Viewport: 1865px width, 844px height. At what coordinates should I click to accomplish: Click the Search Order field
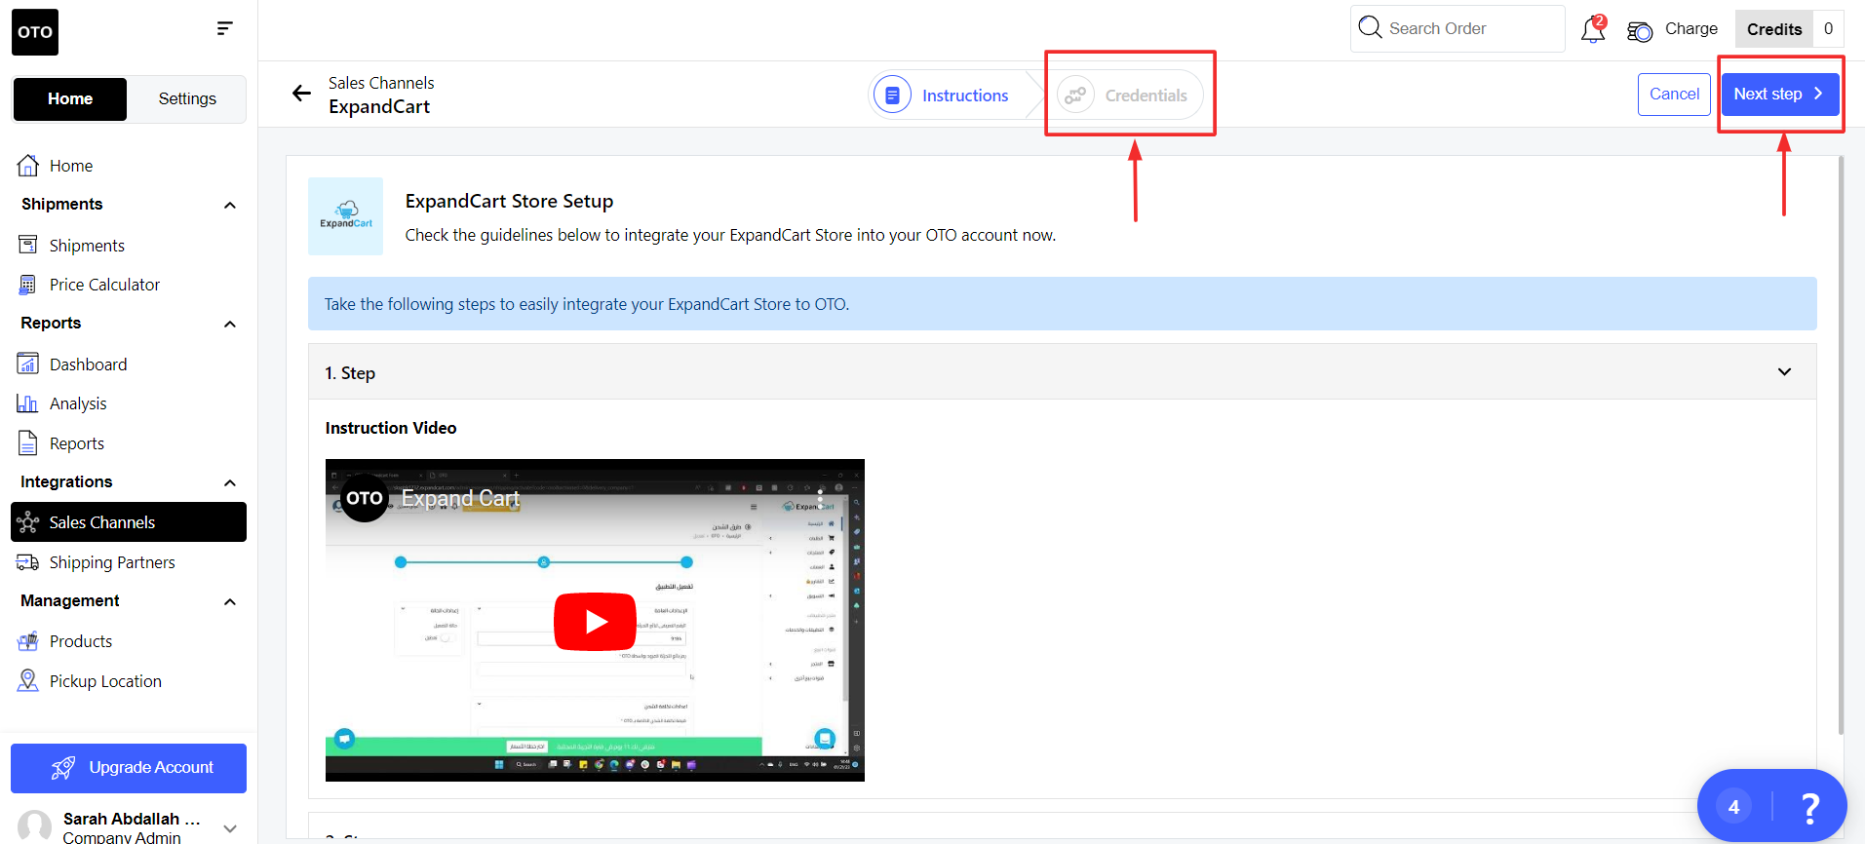click(x=1457, y=28)
